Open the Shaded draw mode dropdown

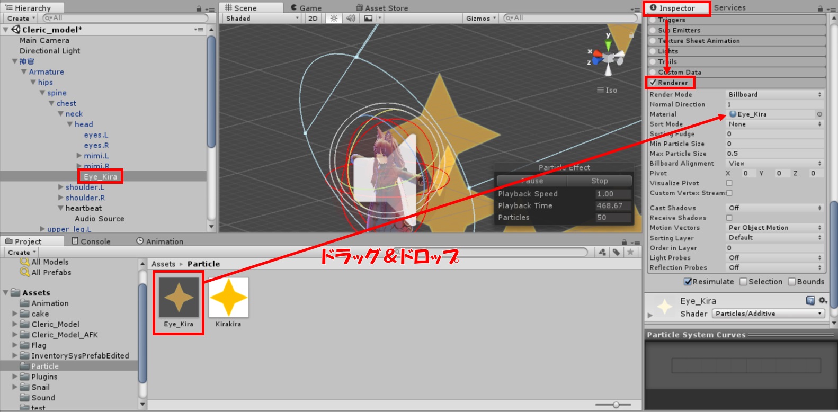(262, 18)
